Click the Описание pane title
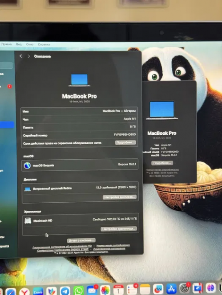Viewport: 222px width, 295px height. [x=42, y=56]
